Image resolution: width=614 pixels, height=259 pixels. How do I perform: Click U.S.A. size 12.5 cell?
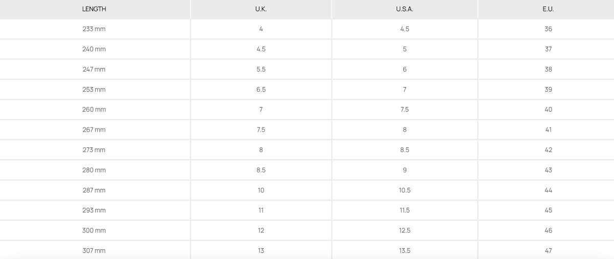click(405, 230)
